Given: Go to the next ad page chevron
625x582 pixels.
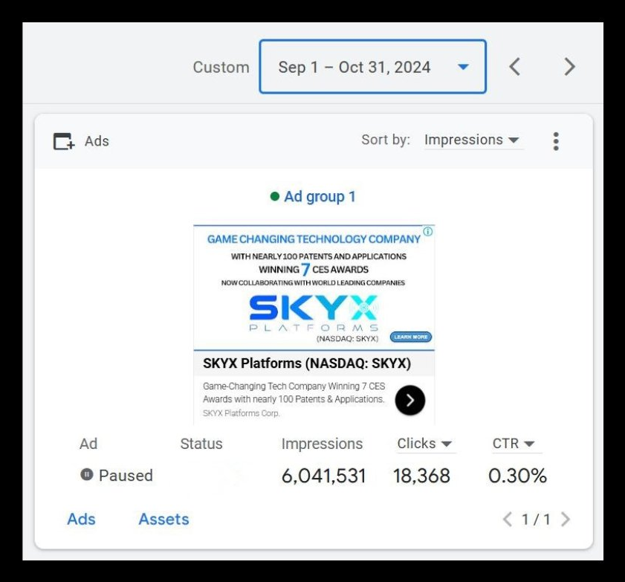Looking at the screenshot, I should click(x=566, y=520).
